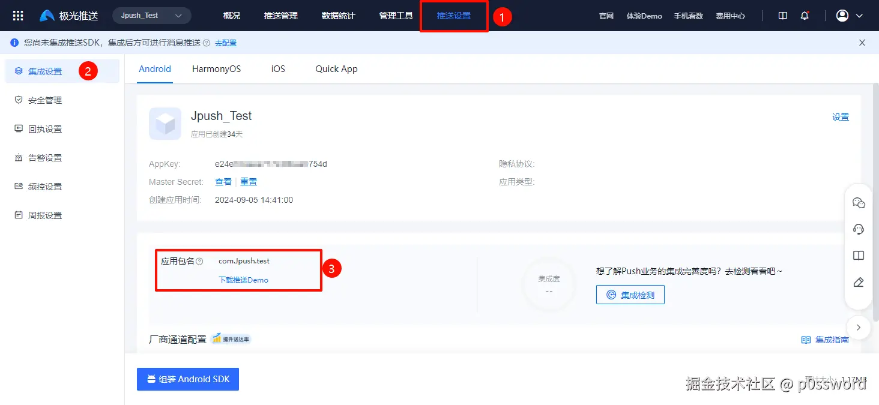The height and width of the screenshot is (405, 879).
Task: Open the notifications bell
Action: (x=805, y=16)
